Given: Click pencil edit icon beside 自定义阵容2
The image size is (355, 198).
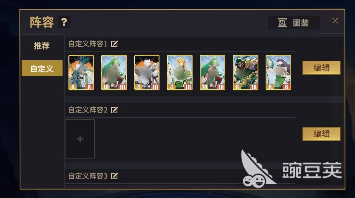Looking at the screenshot, I should 115,110.
